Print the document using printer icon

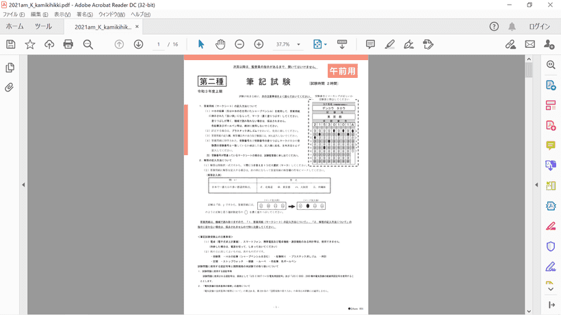click(x=68, y=44)
